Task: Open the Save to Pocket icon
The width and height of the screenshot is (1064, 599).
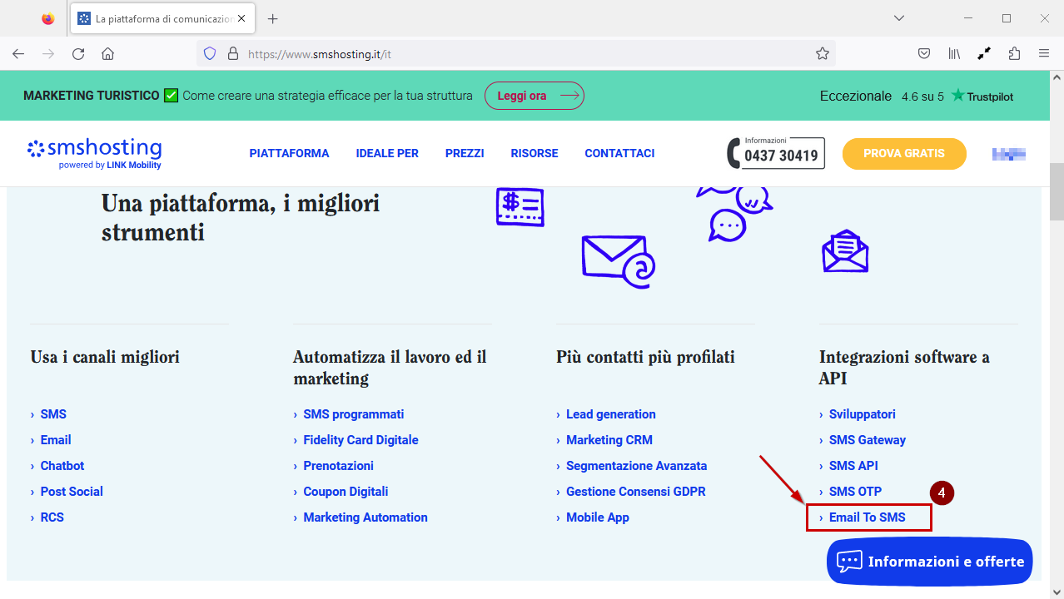Action: tap(924, 54)
